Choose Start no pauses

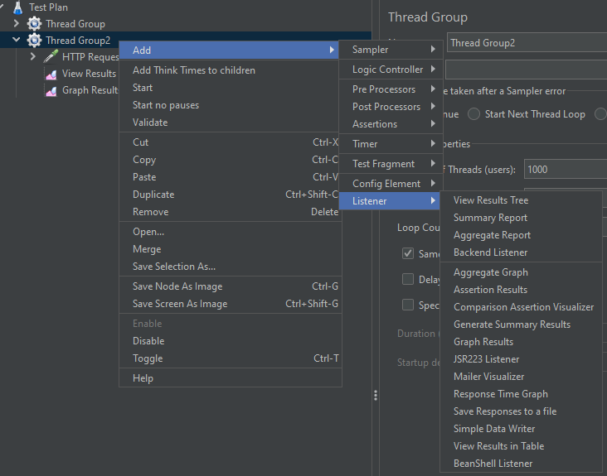pyautogui.click(x=231, y=105)
